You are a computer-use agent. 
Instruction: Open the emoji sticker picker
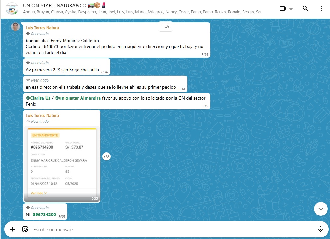25,229
